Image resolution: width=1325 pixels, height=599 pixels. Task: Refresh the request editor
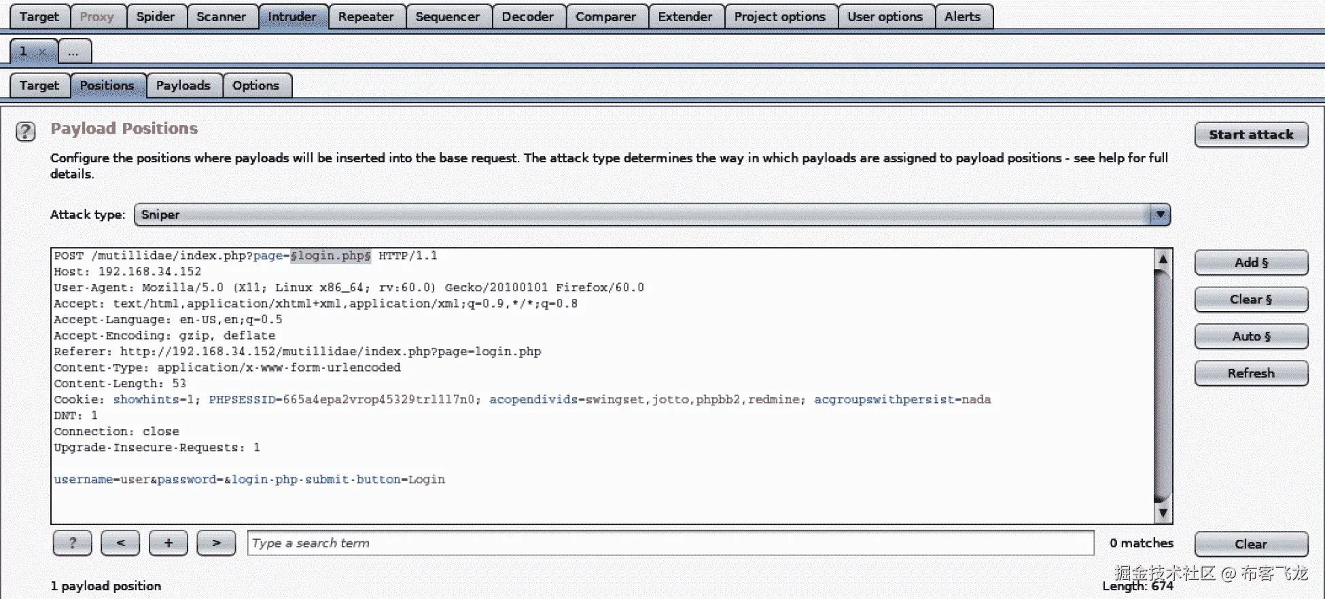[1251, 373]
